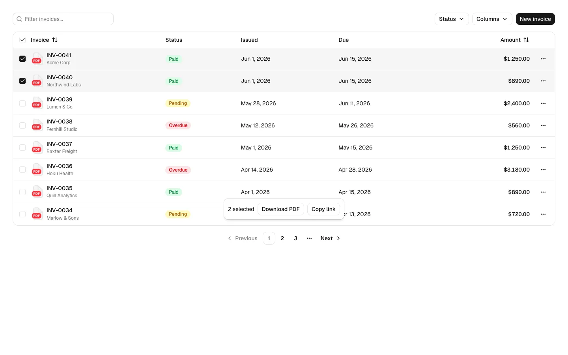Click amount $720.00
The width and height of the screenshot is (568, 355).
pyautogui.click(x=519, y=214)
